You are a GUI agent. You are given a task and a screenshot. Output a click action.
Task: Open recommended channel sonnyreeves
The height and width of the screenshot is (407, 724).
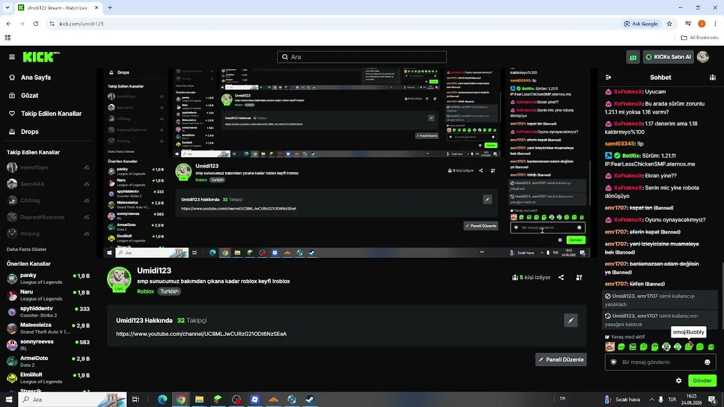48,345
